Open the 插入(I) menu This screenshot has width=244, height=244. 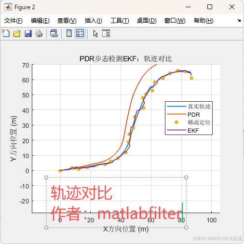[94, 21]
